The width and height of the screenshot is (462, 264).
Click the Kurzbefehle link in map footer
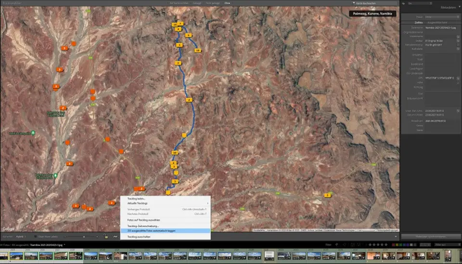click(x=259, y=230)
